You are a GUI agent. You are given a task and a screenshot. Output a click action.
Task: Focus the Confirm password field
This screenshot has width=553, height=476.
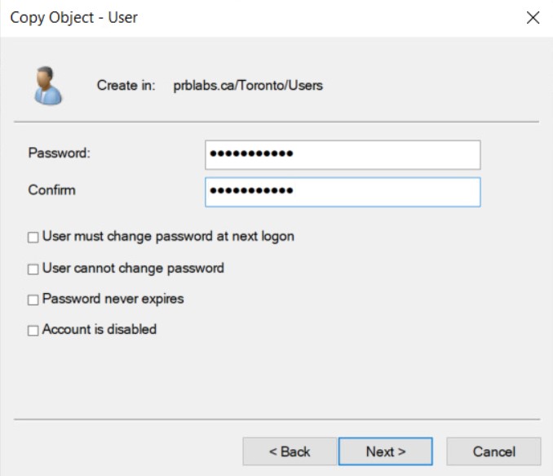click(343, 191)
